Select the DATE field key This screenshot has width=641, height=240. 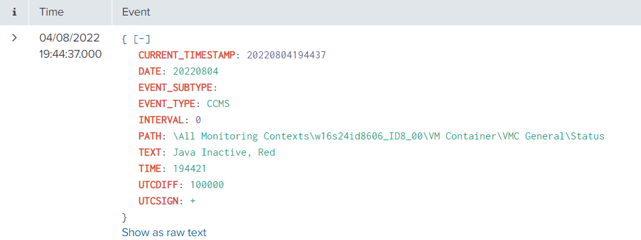pyautogui.click(x=151, y=71)
